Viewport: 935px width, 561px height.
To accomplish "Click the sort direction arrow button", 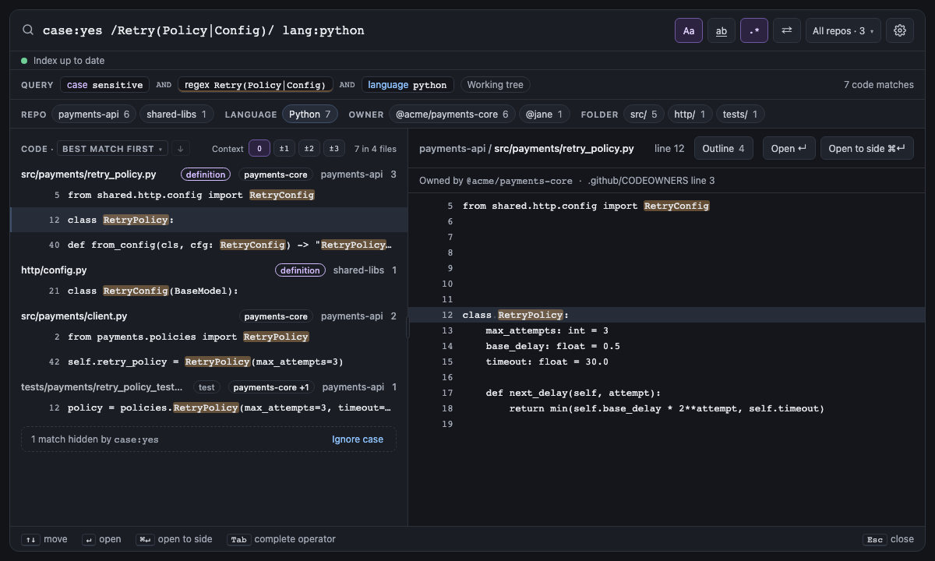I will [180, 148].
